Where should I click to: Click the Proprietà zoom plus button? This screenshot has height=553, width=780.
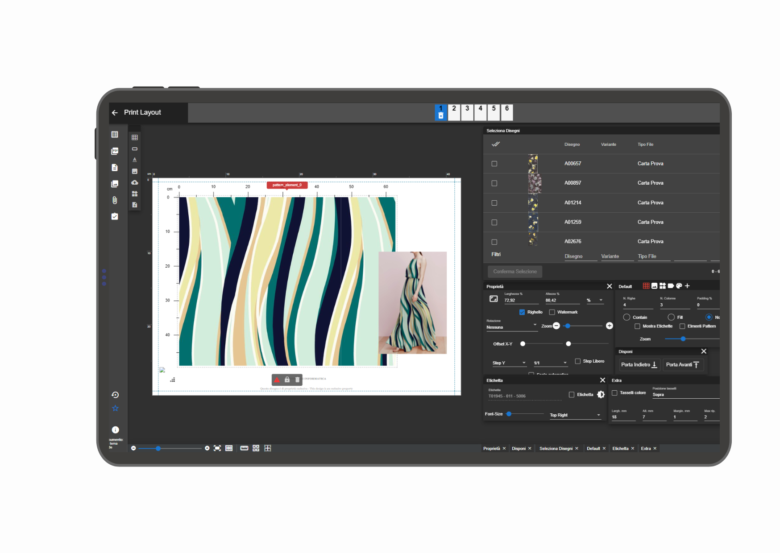tap(610, 326)
